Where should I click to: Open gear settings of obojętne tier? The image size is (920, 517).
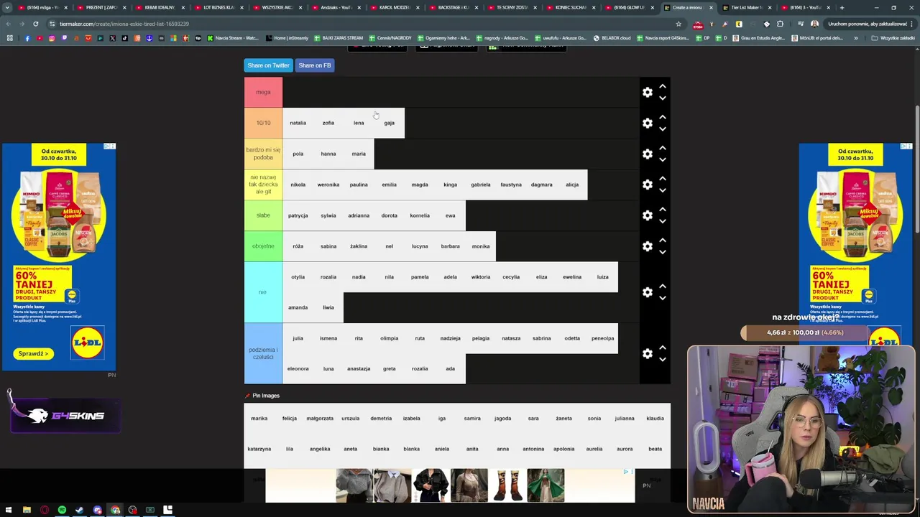coord(647,246)
